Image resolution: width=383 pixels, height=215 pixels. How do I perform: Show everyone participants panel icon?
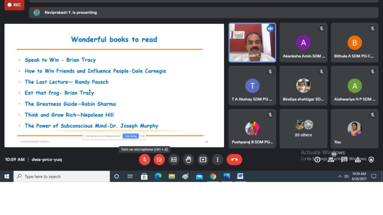point(331,160)
